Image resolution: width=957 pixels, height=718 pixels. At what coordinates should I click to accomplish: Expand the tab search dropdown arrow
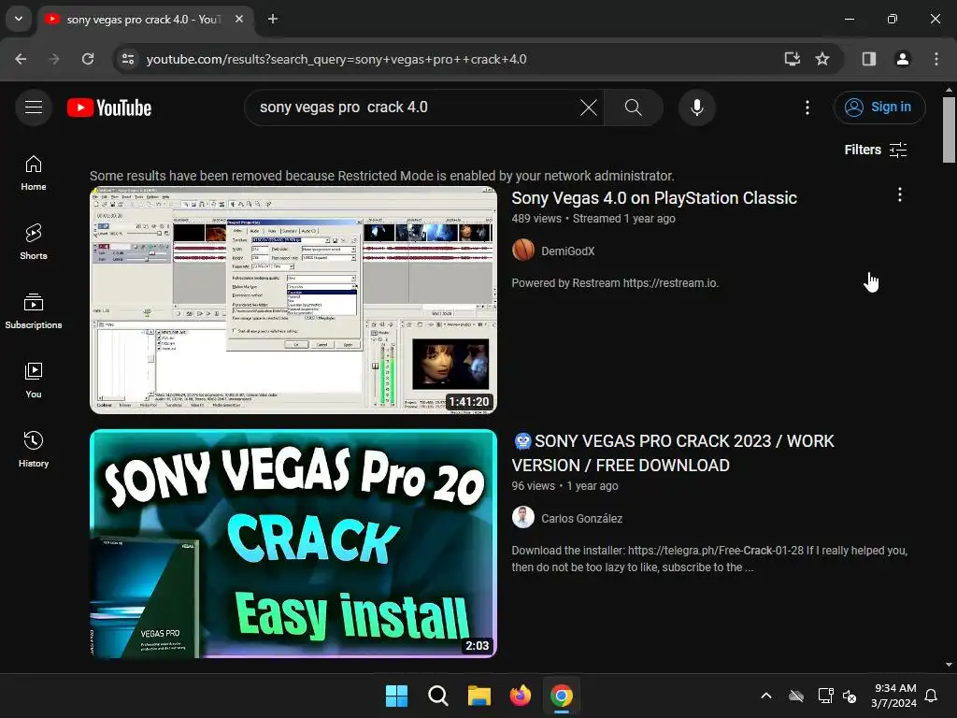tap(19, 19)
